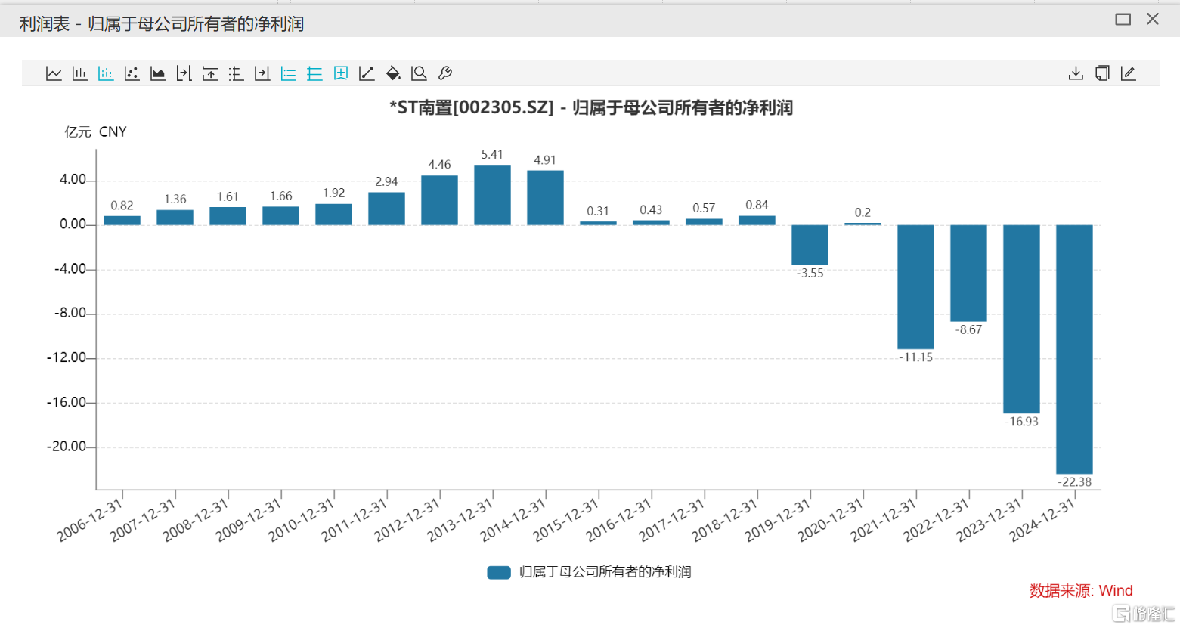The image size is (1180, 628).
Task: Toggle the highlighted blue column chart icon
Action: (106, 73)
